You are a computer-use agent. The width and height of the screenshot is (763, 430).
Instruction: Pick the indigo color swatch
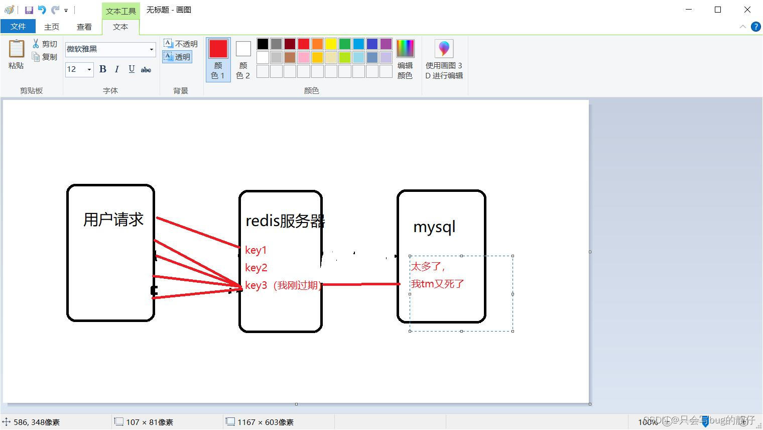point(372,44)
